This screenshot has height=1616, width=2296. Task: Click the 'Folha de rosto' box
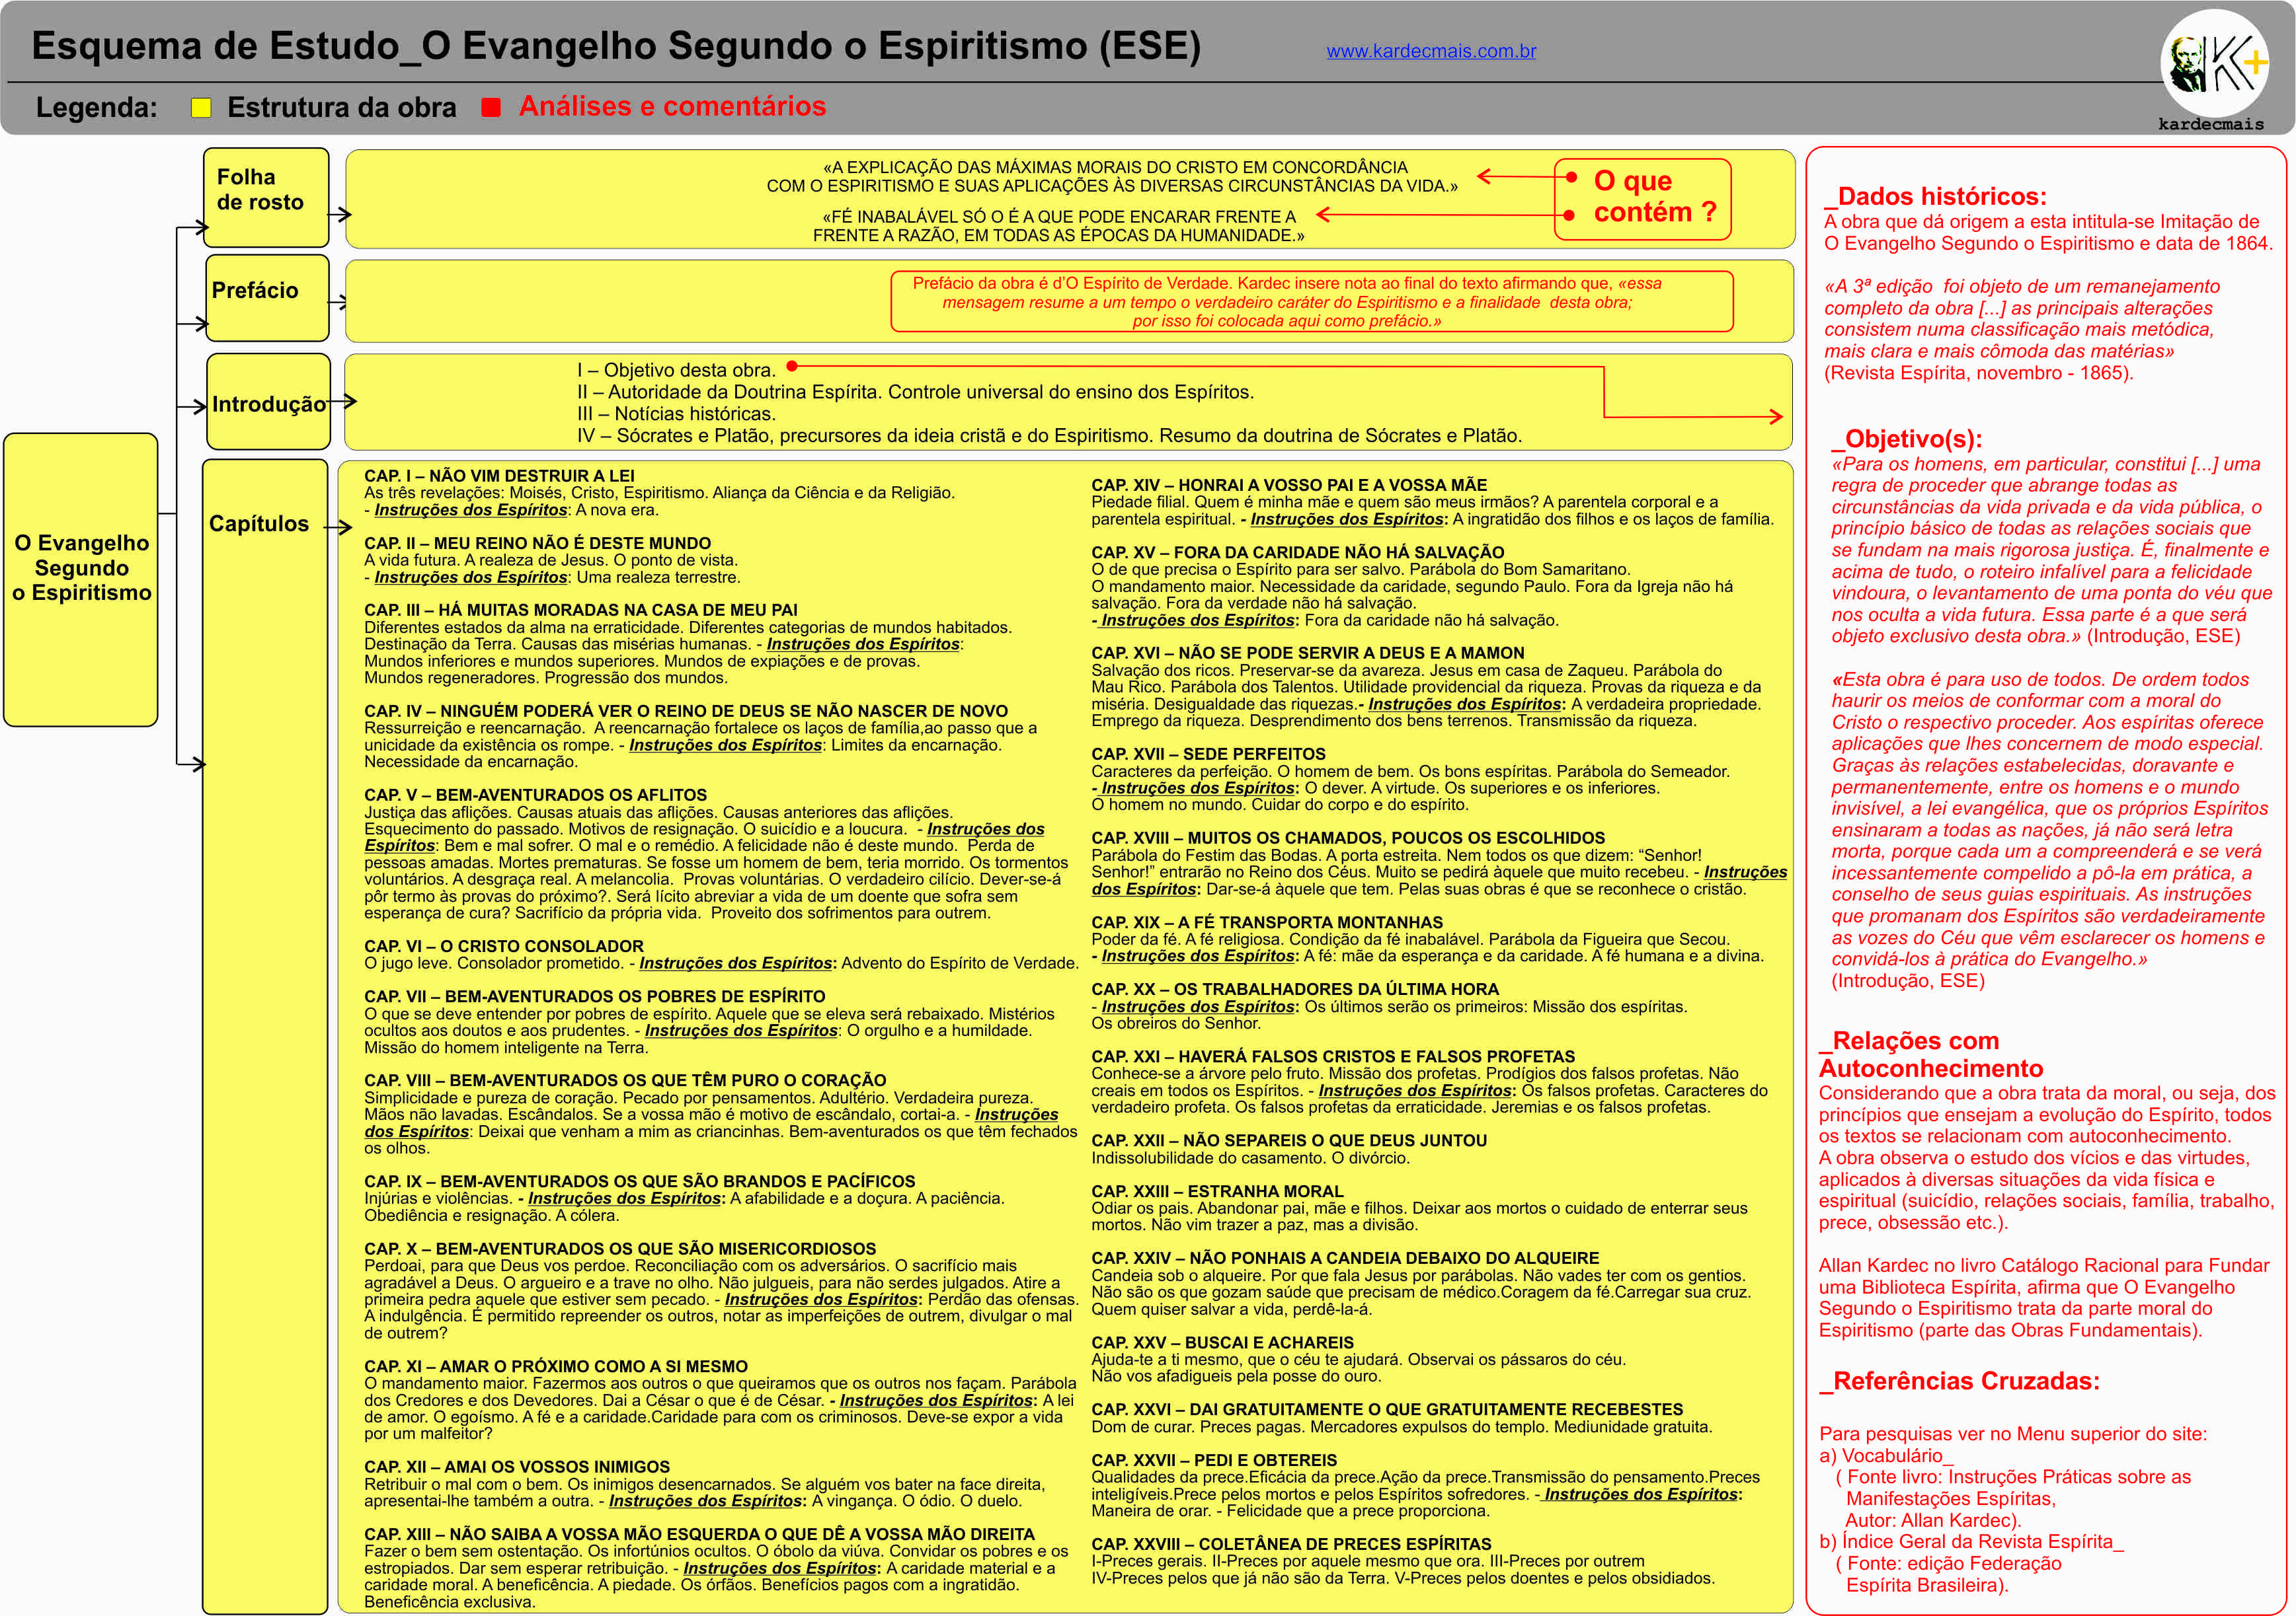[x=266, y=197]
